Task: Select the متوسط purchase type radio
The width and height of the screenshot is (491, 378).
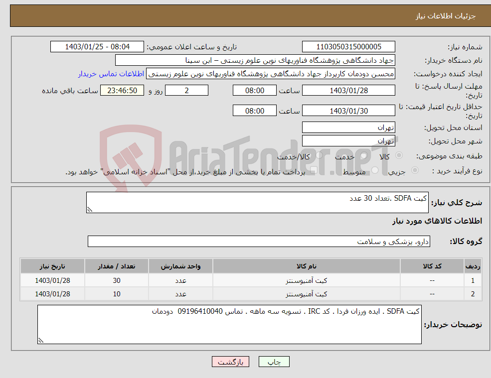Action: click(x=375, y=170)
